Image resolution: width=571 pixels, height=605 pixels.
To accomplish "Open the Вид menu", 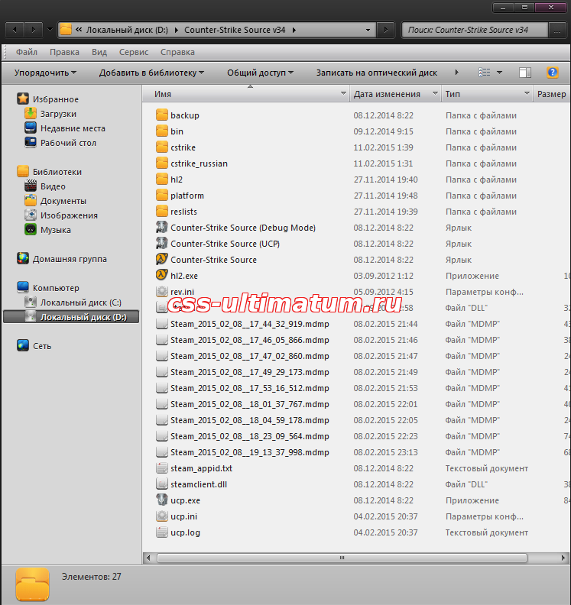I will point(99,52).
